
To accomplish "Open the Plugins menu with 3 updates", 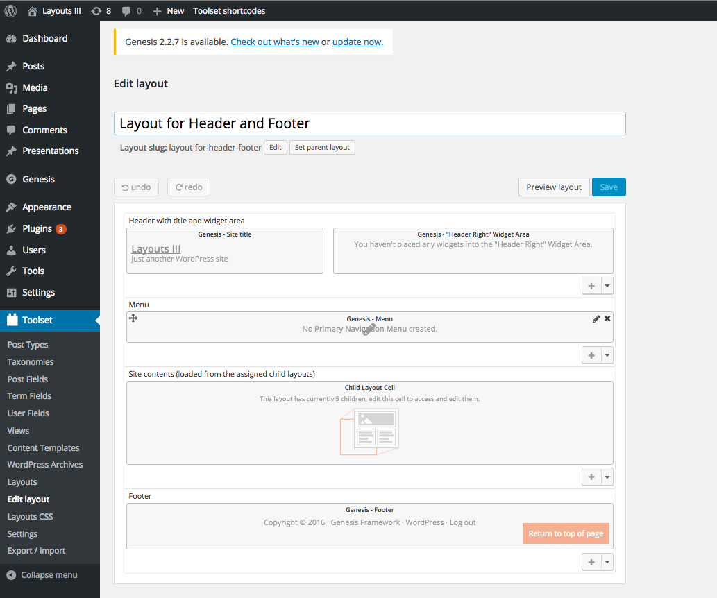I will [50, 229].
